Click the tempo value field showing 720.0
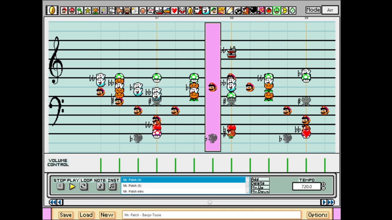Image resolution: width=392 pixels, height=220 pixels. pyautogui.click(x=306, y=186)
